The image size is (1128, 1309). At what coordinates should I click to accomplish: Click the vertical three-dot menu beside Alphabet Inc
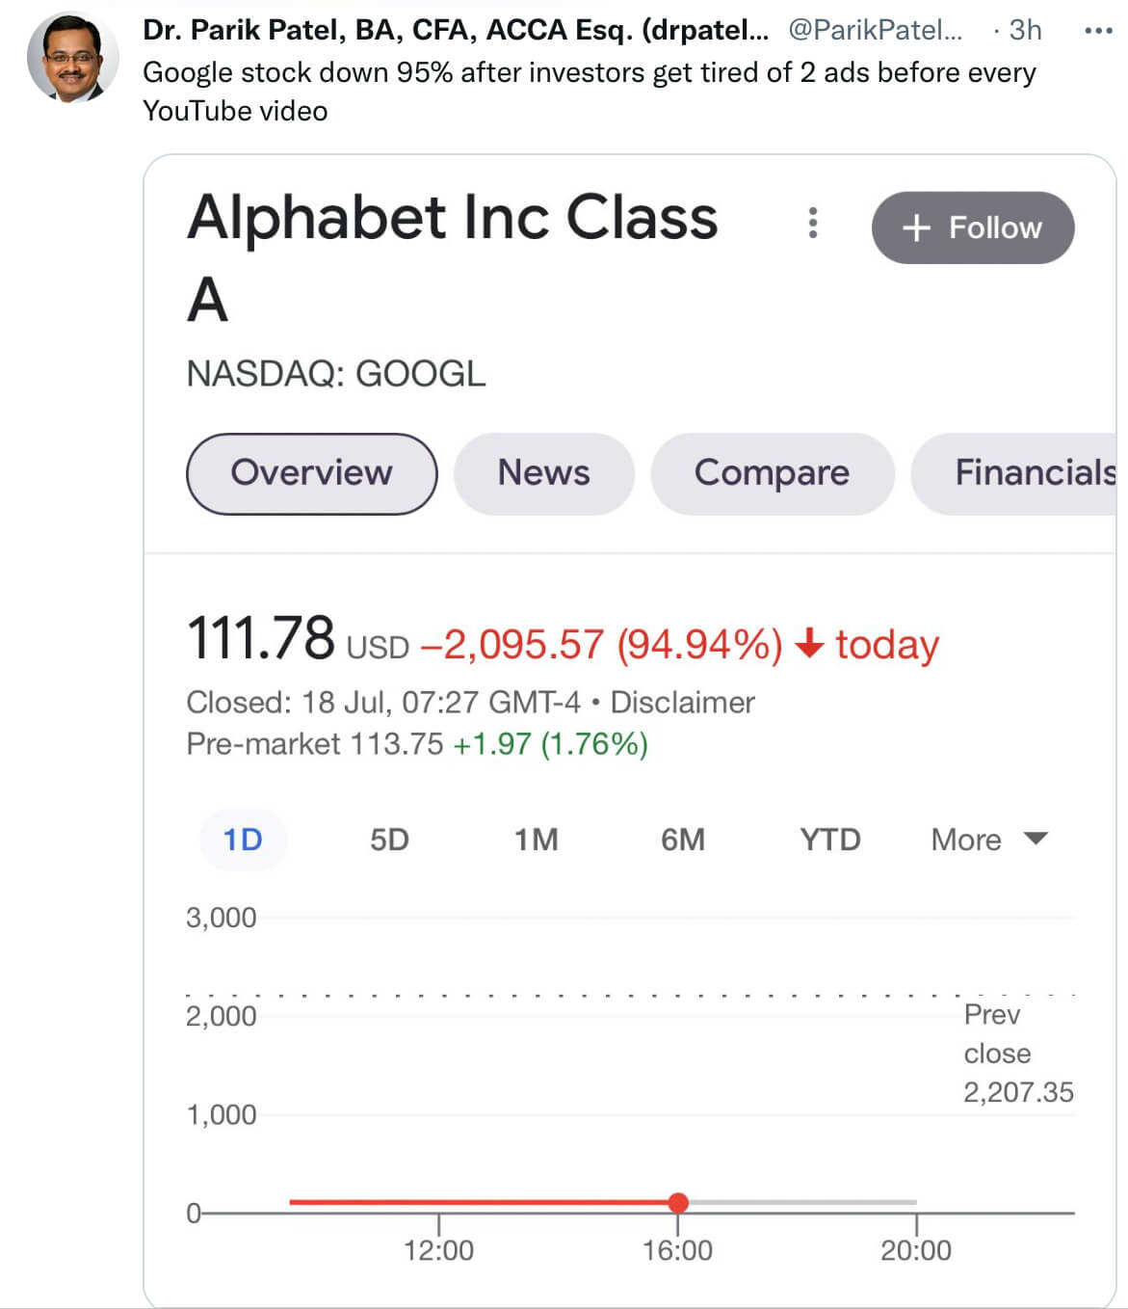pyautogui.click(x=812, y=225)
